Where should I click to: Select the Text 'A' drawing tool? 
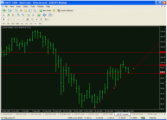[37, 19]
